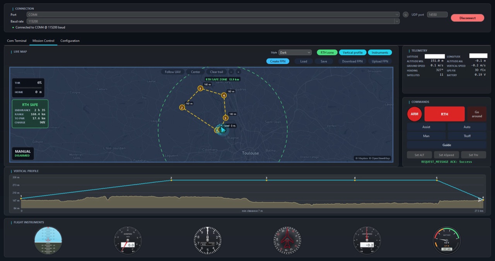Viewport: 495px width, 261px height.
Task: Select waypoint 5 marker on the map
Action: (x=225, y=118)
